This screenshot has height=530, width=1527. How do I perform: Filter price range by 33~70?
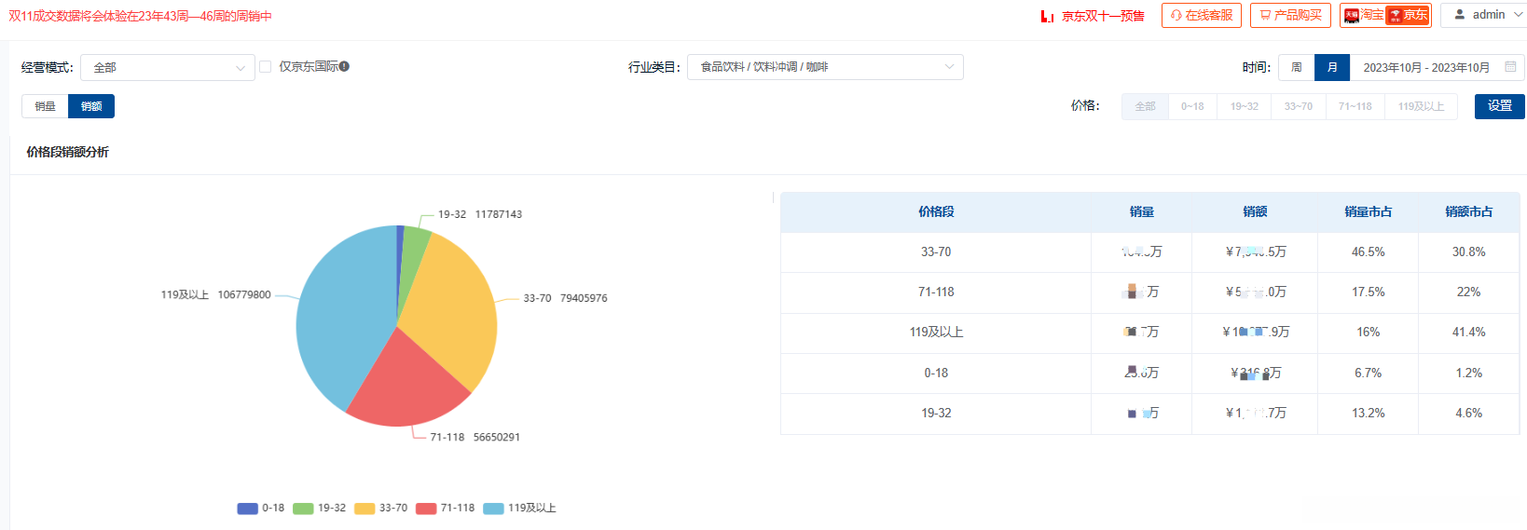[1298, 106]
